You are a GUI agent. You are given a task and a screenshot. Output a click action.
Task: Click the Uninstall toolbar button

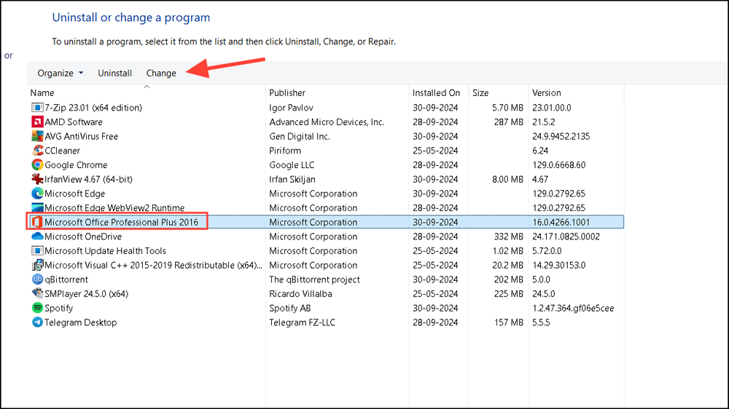pos(115,74)
